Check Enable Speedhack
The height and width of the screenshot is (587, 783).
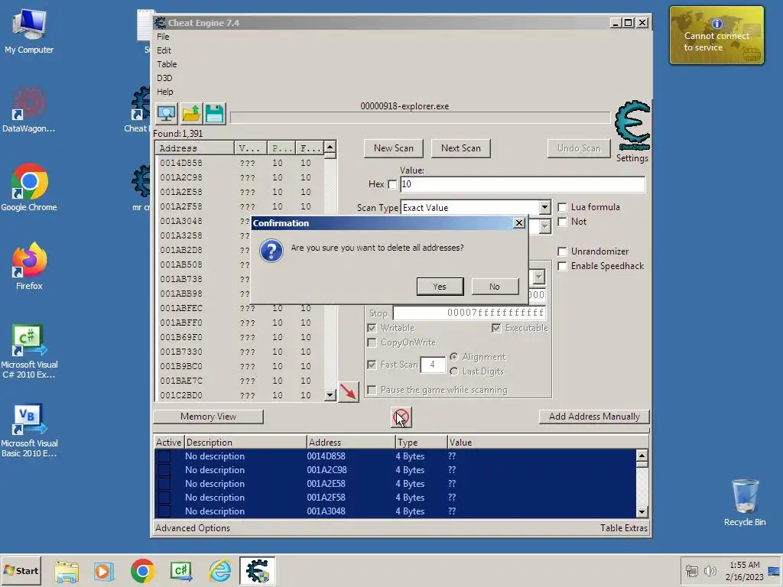(562, 266)
